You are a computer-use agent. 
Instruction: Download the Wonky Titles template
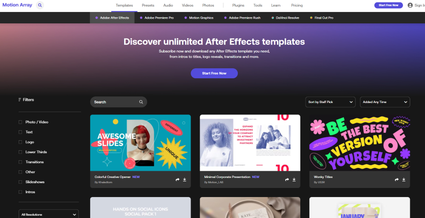(x=404, y=179)
